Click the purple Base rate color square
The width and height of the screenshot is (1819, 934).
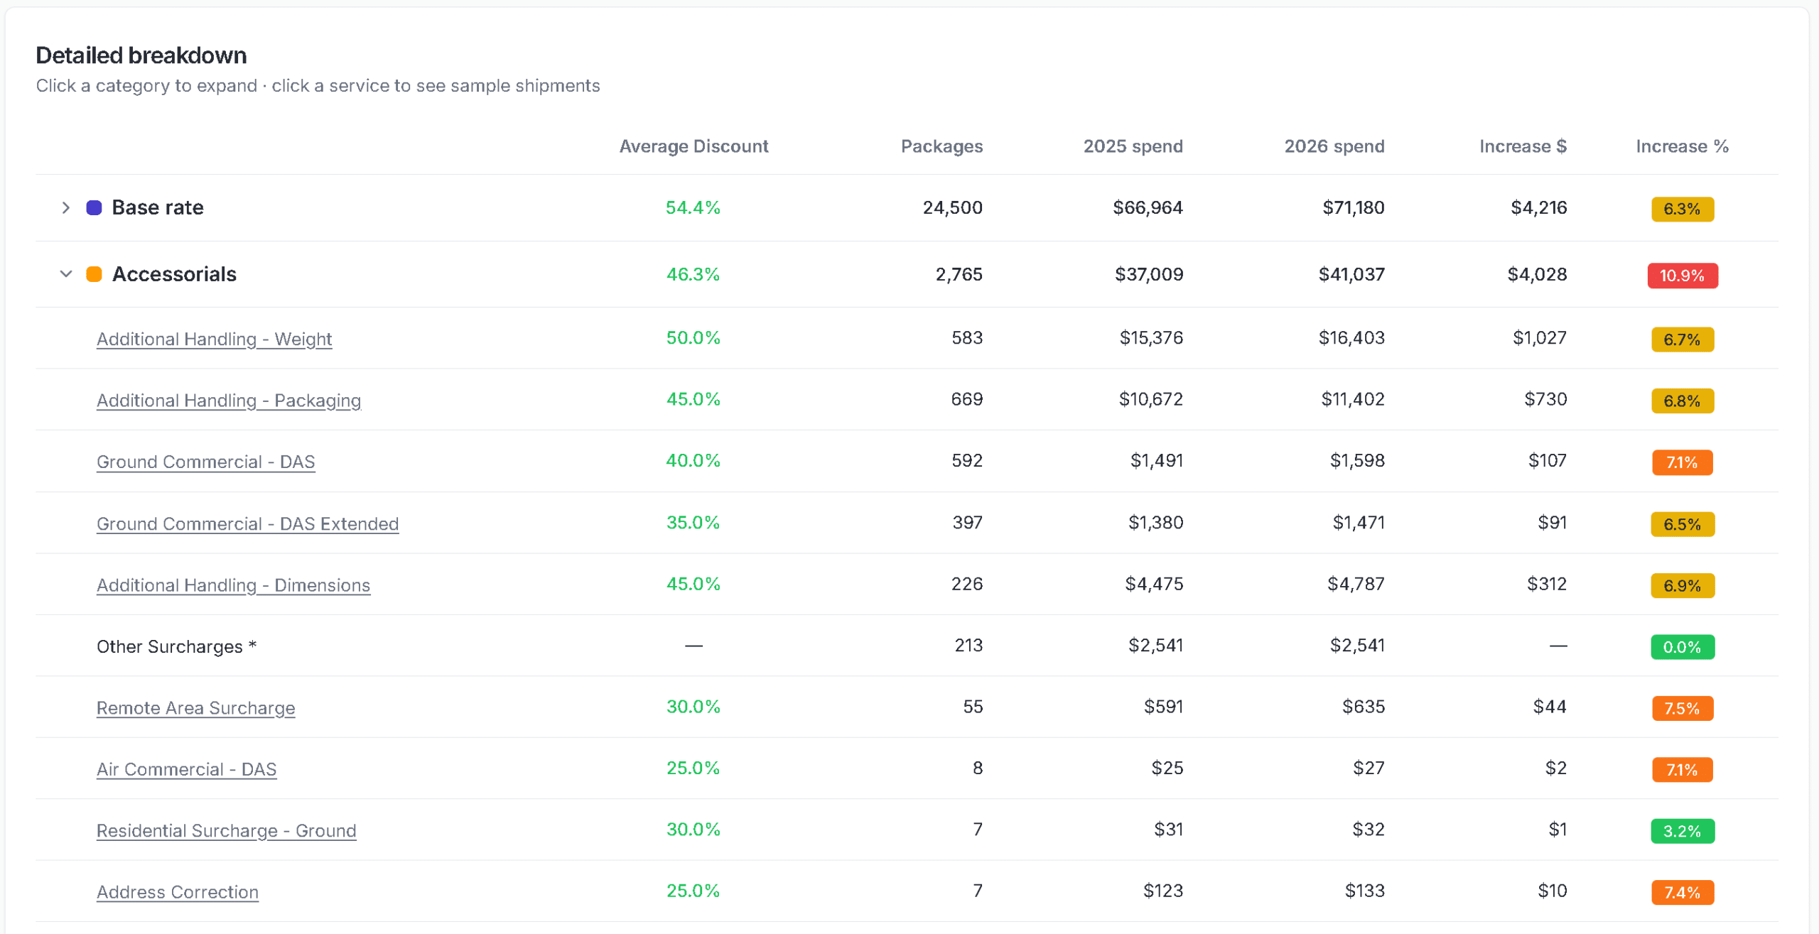point(94,207)
